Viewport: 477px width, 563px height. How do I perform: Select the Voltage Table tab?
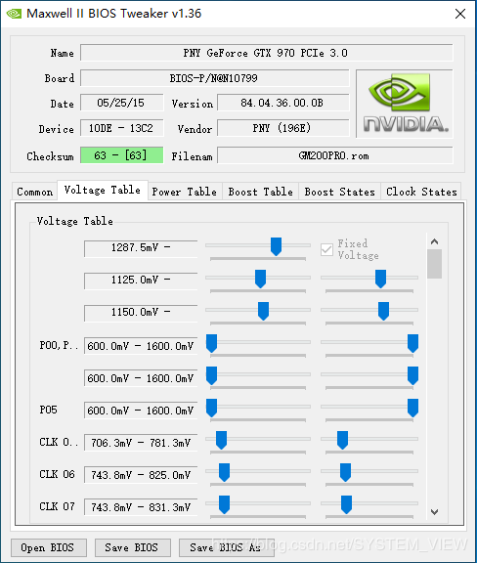(x=103, y=190)
